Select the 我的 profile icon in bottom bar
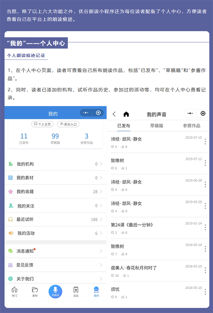The height and width of the screenshot is (313, 213). point(96,291)
